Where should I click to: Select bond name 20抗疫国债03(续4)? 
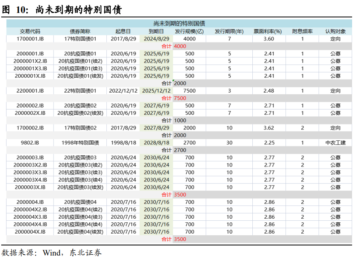tap(80, 180)
